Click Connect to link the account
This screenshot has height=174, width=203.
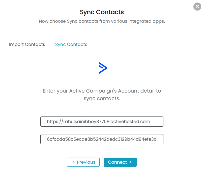(120, 162)
